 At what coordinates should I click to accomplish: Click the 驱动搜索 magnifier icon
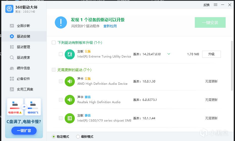12,58
